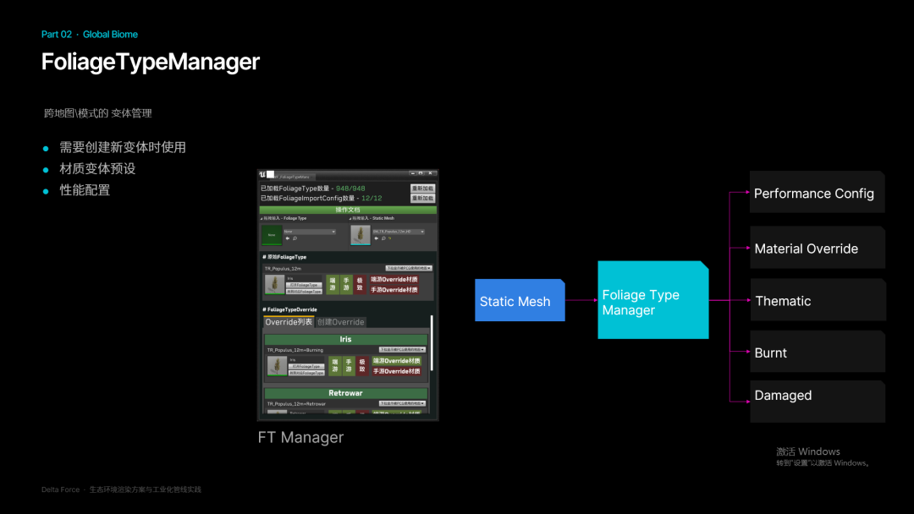Click the Unreal Engine logo in FT Manager title bar
Screen dimensions: 914x514
coord(262,174)
